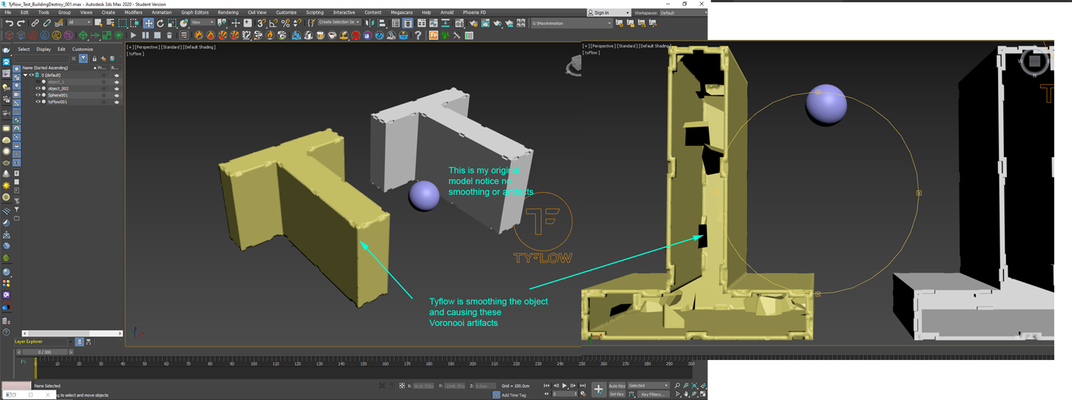Click Phoenix FD Start simulation play button
This screenshot has width=1072, height=400.
point(133,35)
